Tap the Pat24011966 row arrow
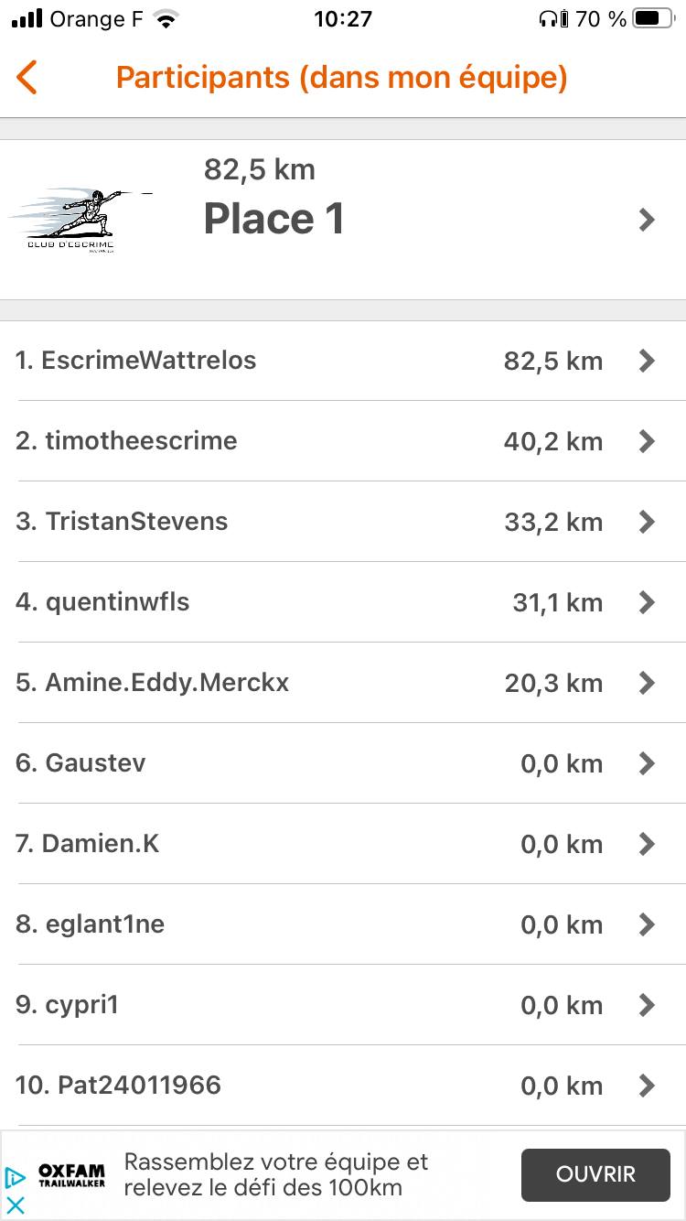 coord(647,1086)
